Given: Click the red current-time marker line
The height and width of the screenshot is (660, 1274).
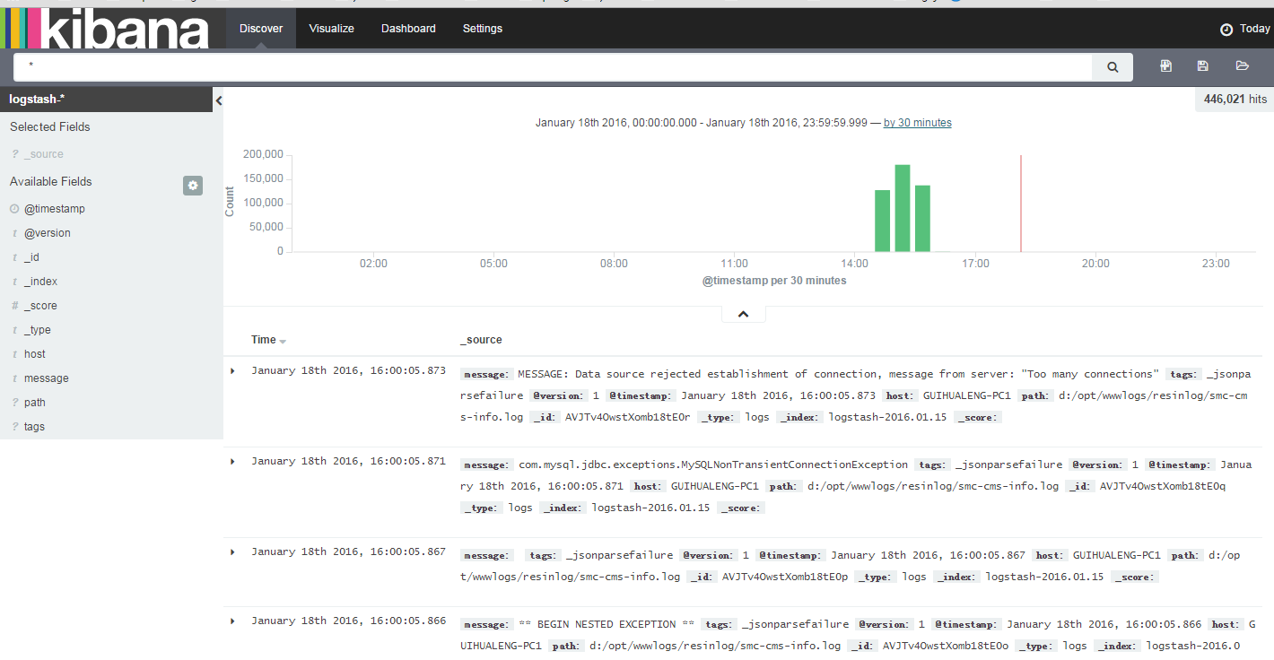Looking at the screenshot, I should tap(1021, 204).
